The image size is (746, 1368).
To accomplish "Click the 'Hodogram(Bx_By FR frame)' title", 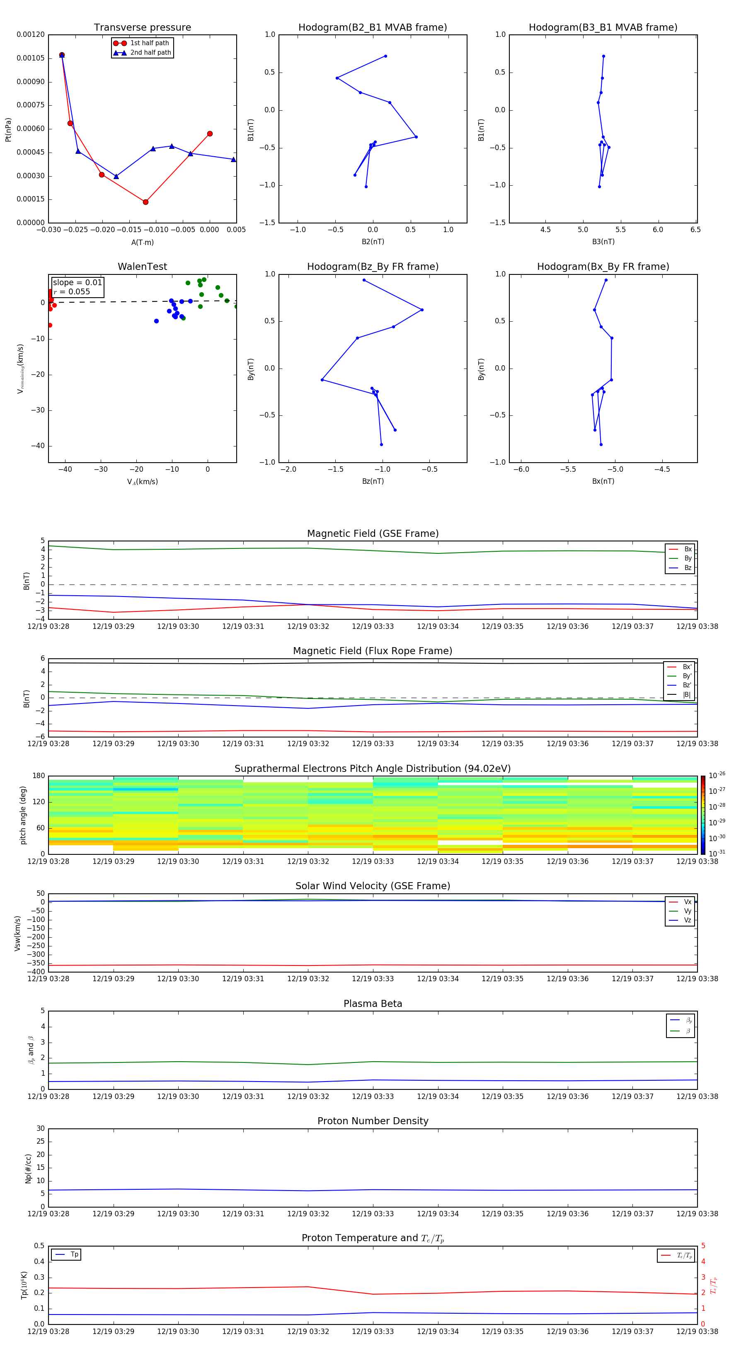I will (x=603, y=267).
